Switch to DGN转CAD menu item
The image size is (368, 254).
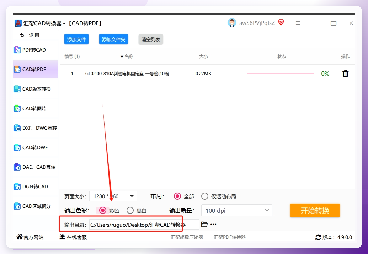(x=36, y=187)
